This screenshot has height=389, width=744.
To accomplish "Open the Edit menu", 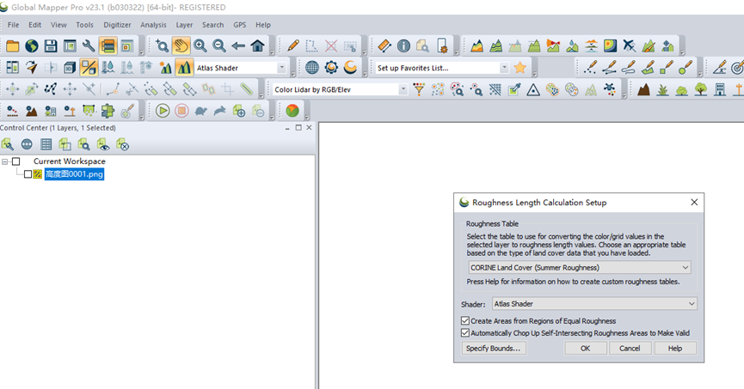I will coord(34,25).
